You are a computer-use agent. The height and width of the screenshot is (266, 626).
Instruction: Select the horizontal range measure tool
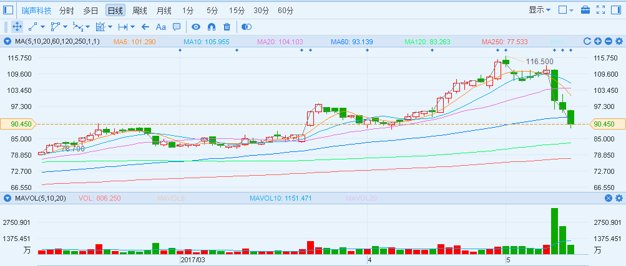pyautogui.click(x=123, y=27)
